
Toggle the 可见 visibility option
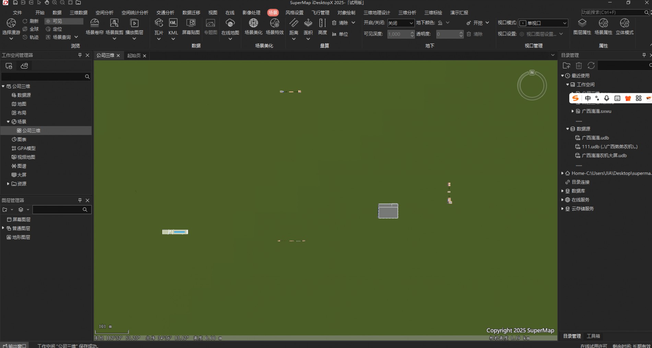64,21
